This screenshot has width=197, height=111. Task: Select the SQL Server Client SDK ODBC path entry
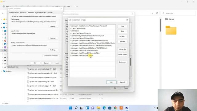coord(93,43)
